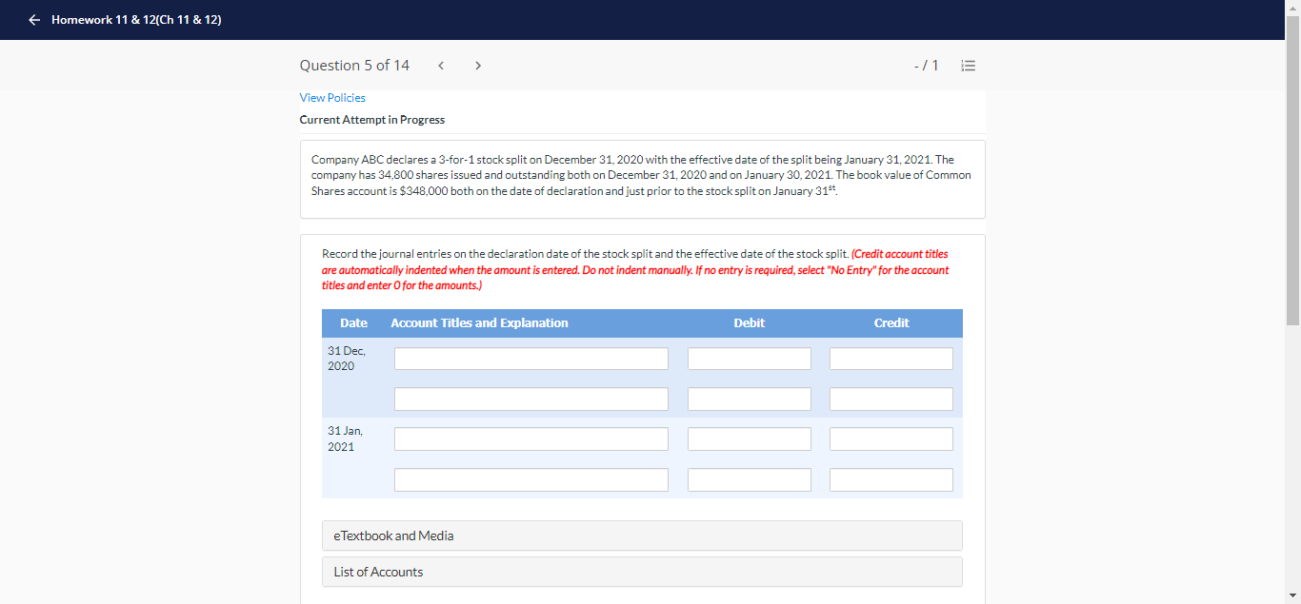Click the 31 Jan, 2021 date cell
The width and height of the screenshot is (1301, 604).
tap(346, 439)
